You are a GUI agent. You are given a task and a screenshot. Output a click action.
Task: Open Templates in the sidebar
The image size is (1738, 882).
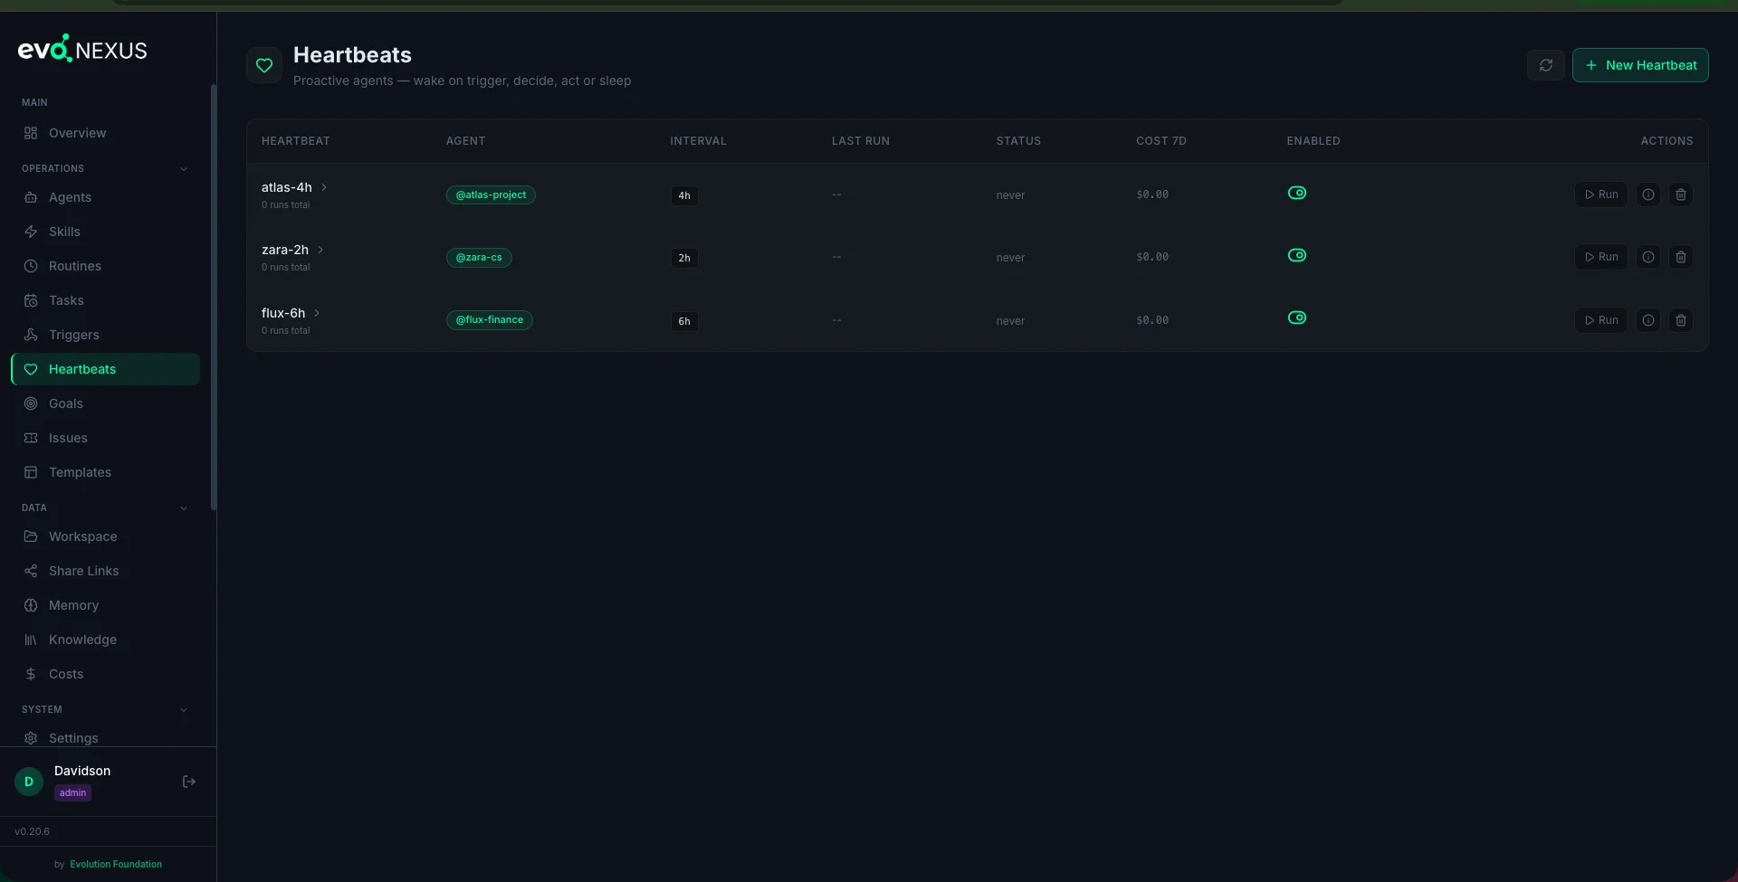coord(105,472)
